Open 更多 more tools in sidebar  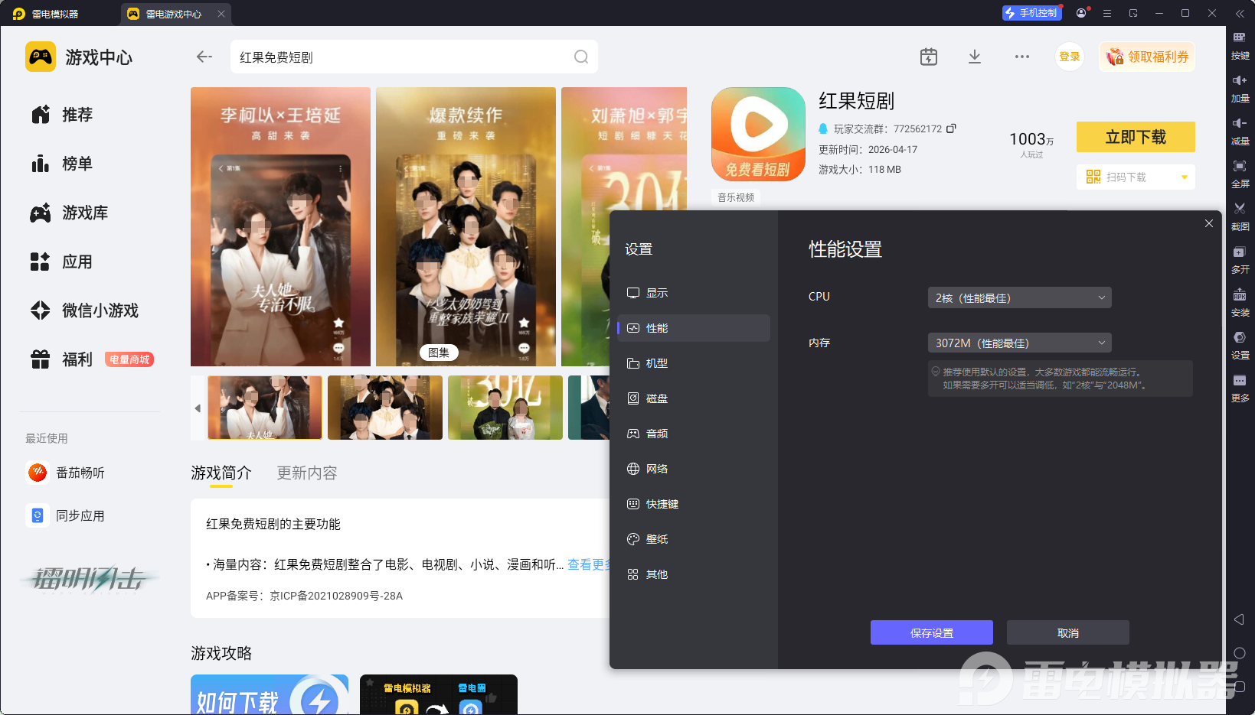[x=1240, y=388]
